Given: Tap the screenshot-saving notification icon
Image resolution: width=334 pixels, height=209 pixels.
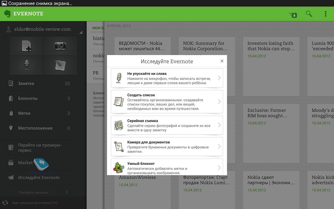Looking at the screenshot, I should click(x=4, y=3).
